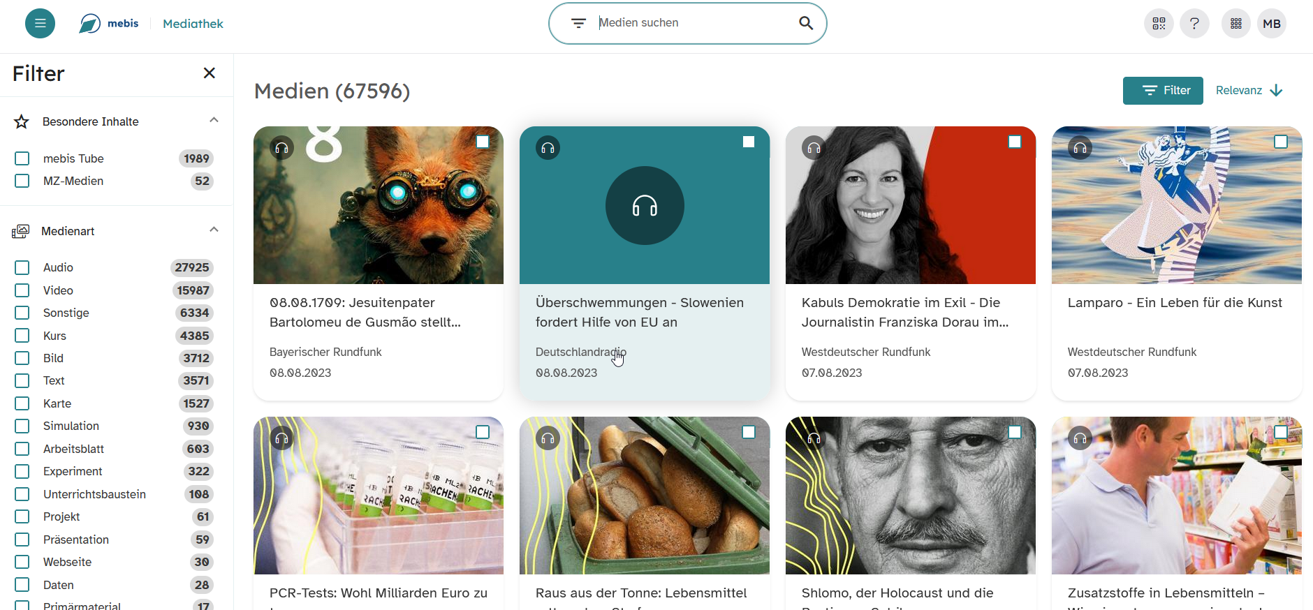Collapse the Besondere Inhalte section

tap(214, 120)
